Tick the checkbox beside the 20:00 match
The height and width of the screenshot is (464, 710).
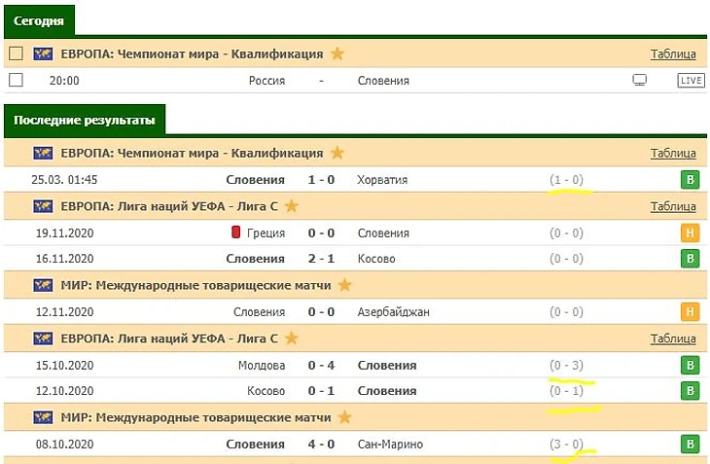[x=16, y=81]
